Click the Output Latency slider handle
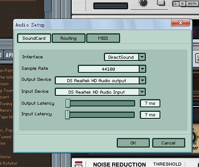 pyautogui.click(x=68, y=103)
